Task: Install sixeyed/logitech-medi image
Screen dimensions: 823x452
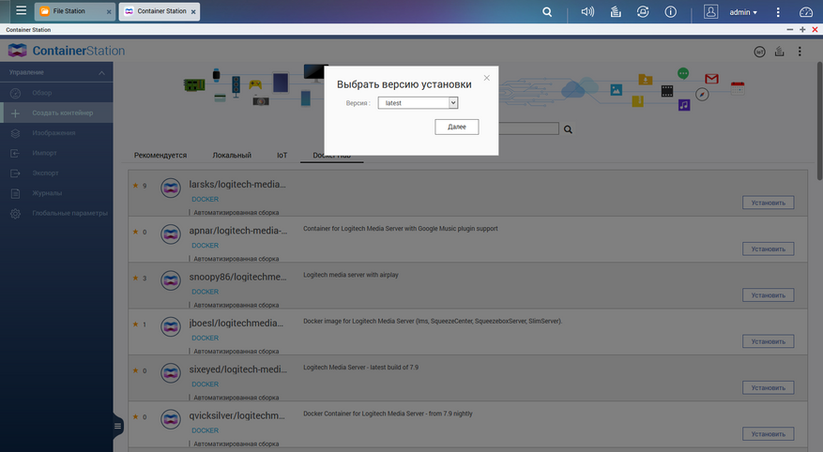Action: click(x=768, y=387)
